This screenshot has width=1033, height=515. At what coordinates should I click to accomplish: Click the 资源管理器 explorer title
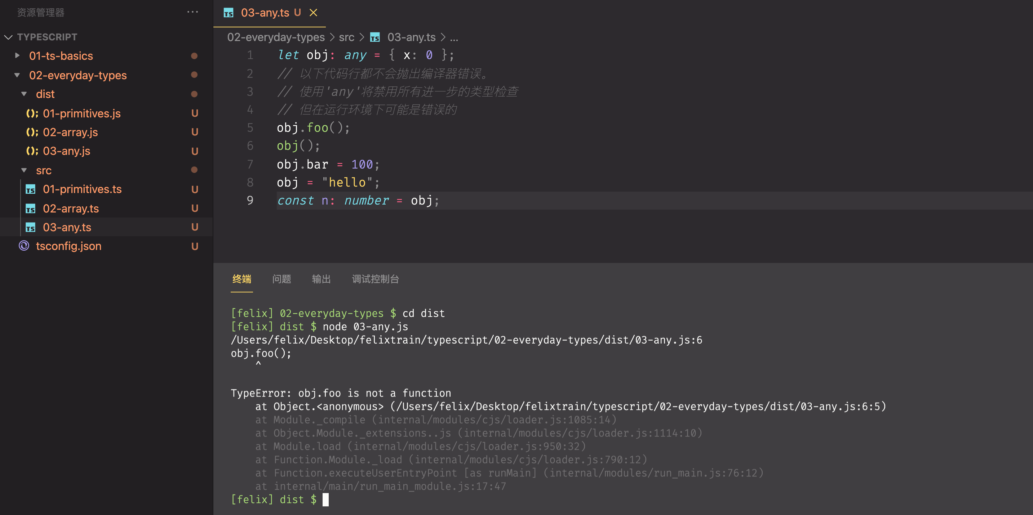point(40,12)
